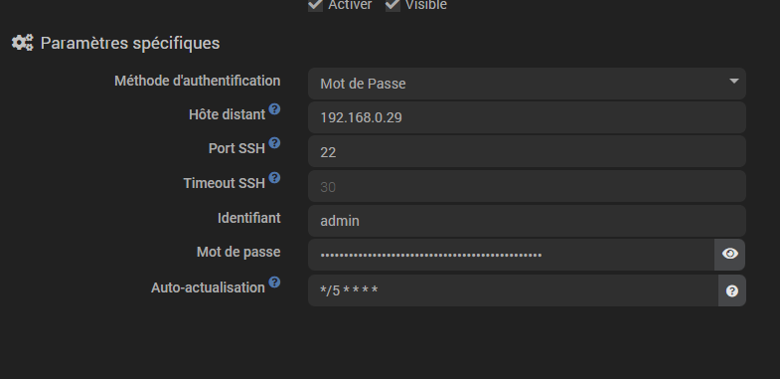The image size is (780, 379).
Task: Toggle the Activer checkbox
Action: 315,5
